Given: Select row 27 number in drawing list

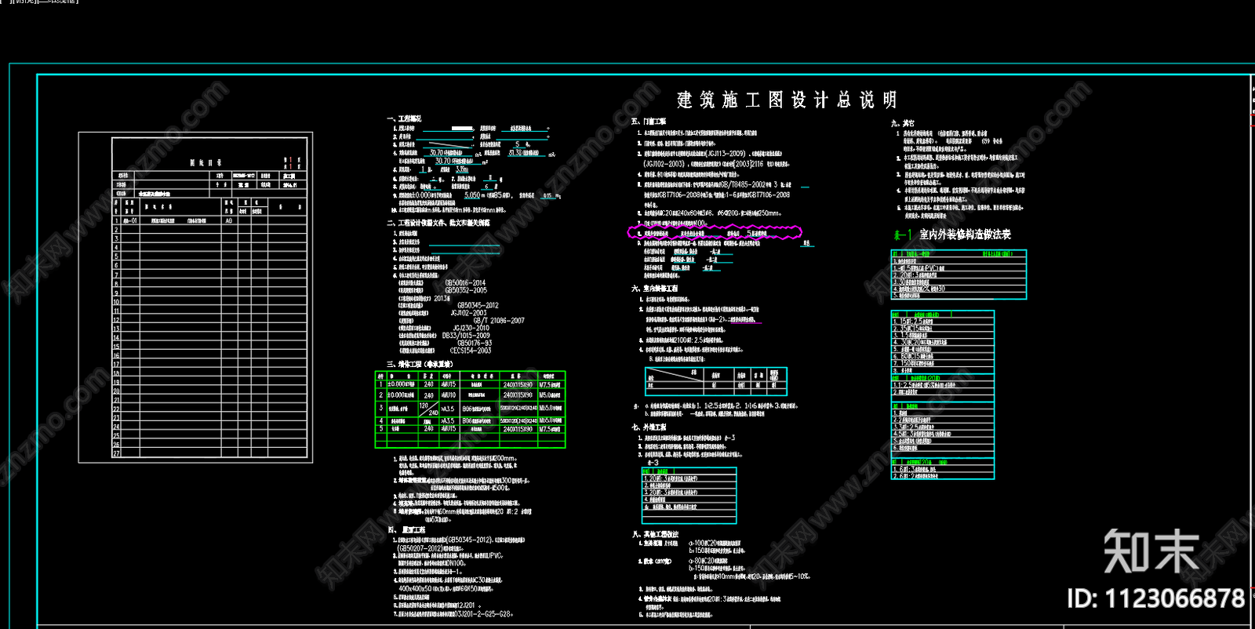Looking at the screenshot, I should [x=117, y=453].
